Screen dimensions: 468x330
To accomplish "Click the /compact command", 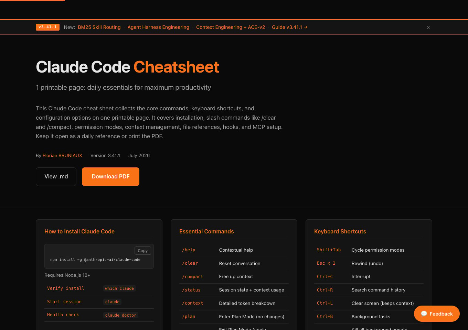I will (193, 276).
